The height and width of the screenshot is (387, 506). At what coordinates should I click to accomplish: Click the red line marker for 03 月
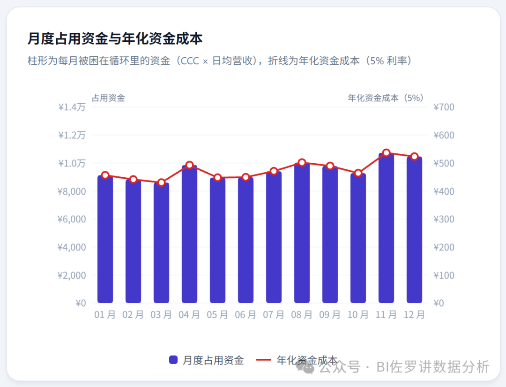point(161,183)
